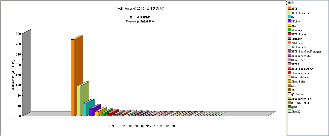Click the red HTTP-Proxy legend icon
The width and height of the screenshot is (329, 136).
point(289,34)
